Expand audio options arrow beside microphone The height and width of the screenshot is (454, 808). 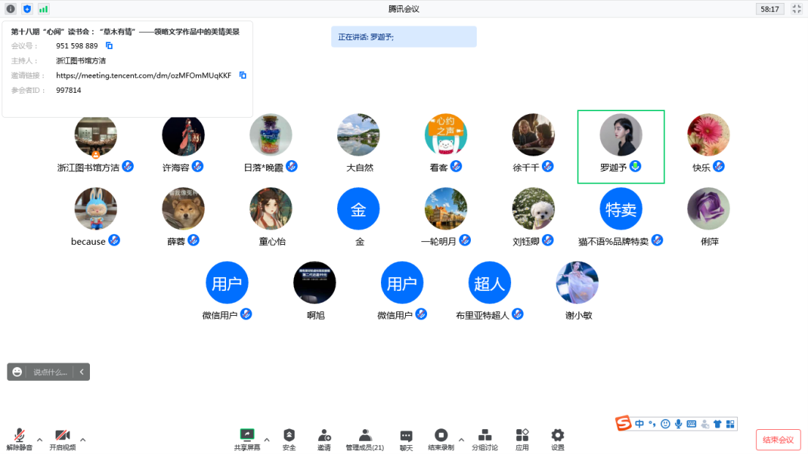point(39,439)
